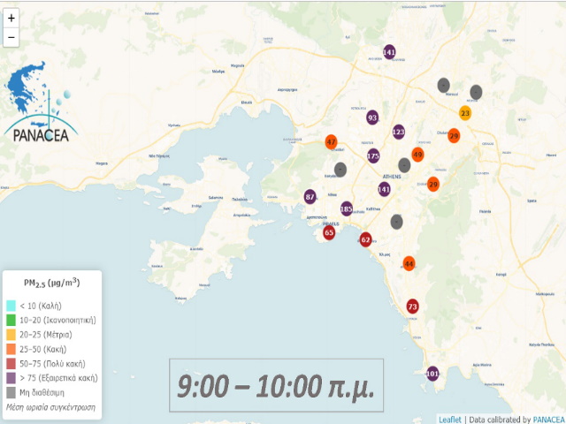The width and height of the screenshot is (566, 424).
Task: Click the cyan '< 10 (Καλή)' legend swatch
Action: [11, 306]
